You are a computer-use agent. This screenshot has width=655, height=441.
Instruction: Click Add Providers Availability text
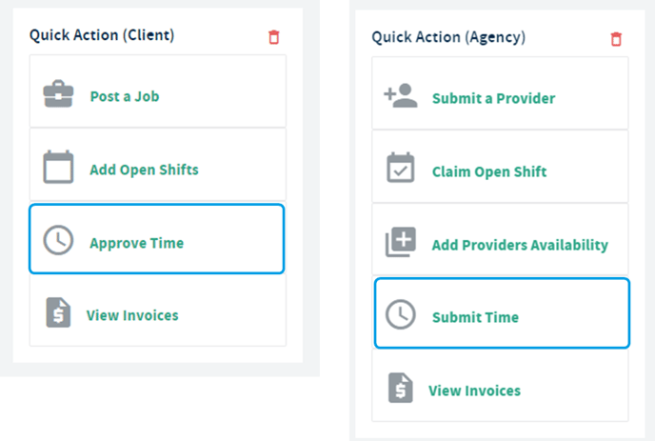click(520, 245)
